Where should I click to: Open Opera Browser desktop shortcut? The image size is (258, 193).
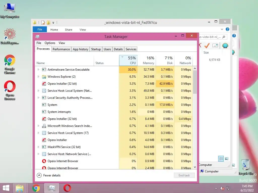(x=10, y=90)
